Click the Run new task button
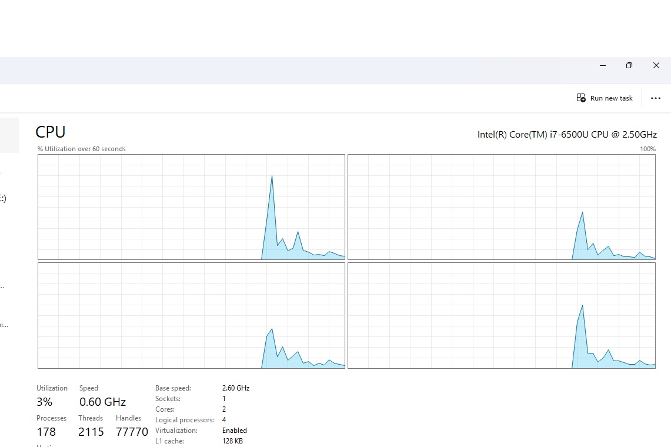 tap(604, 98)
